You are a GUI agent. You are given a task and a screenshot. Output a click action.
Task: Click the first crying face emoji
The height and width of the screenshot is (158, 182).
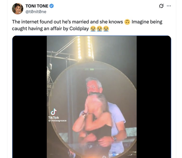click(93, 29)
